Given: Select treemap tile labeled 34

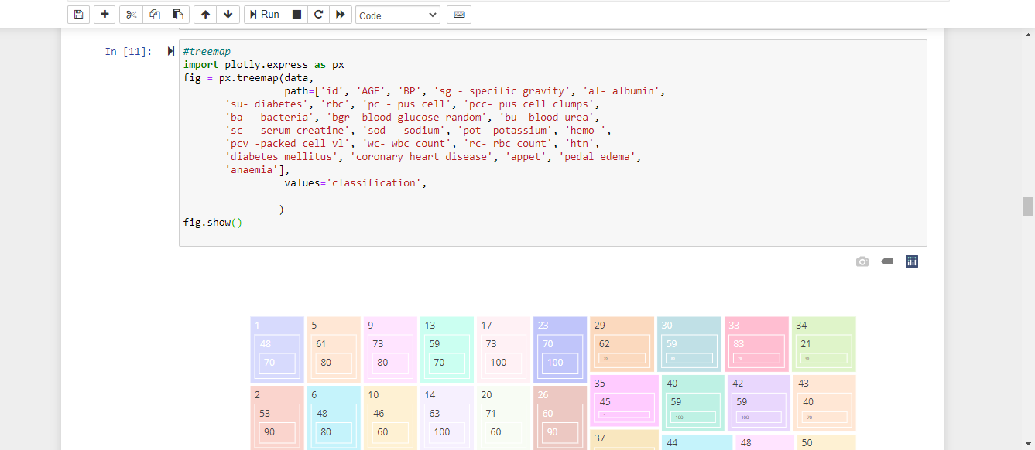Looking at the screenshot, I should pyautogui.click(x=824, y=344).
